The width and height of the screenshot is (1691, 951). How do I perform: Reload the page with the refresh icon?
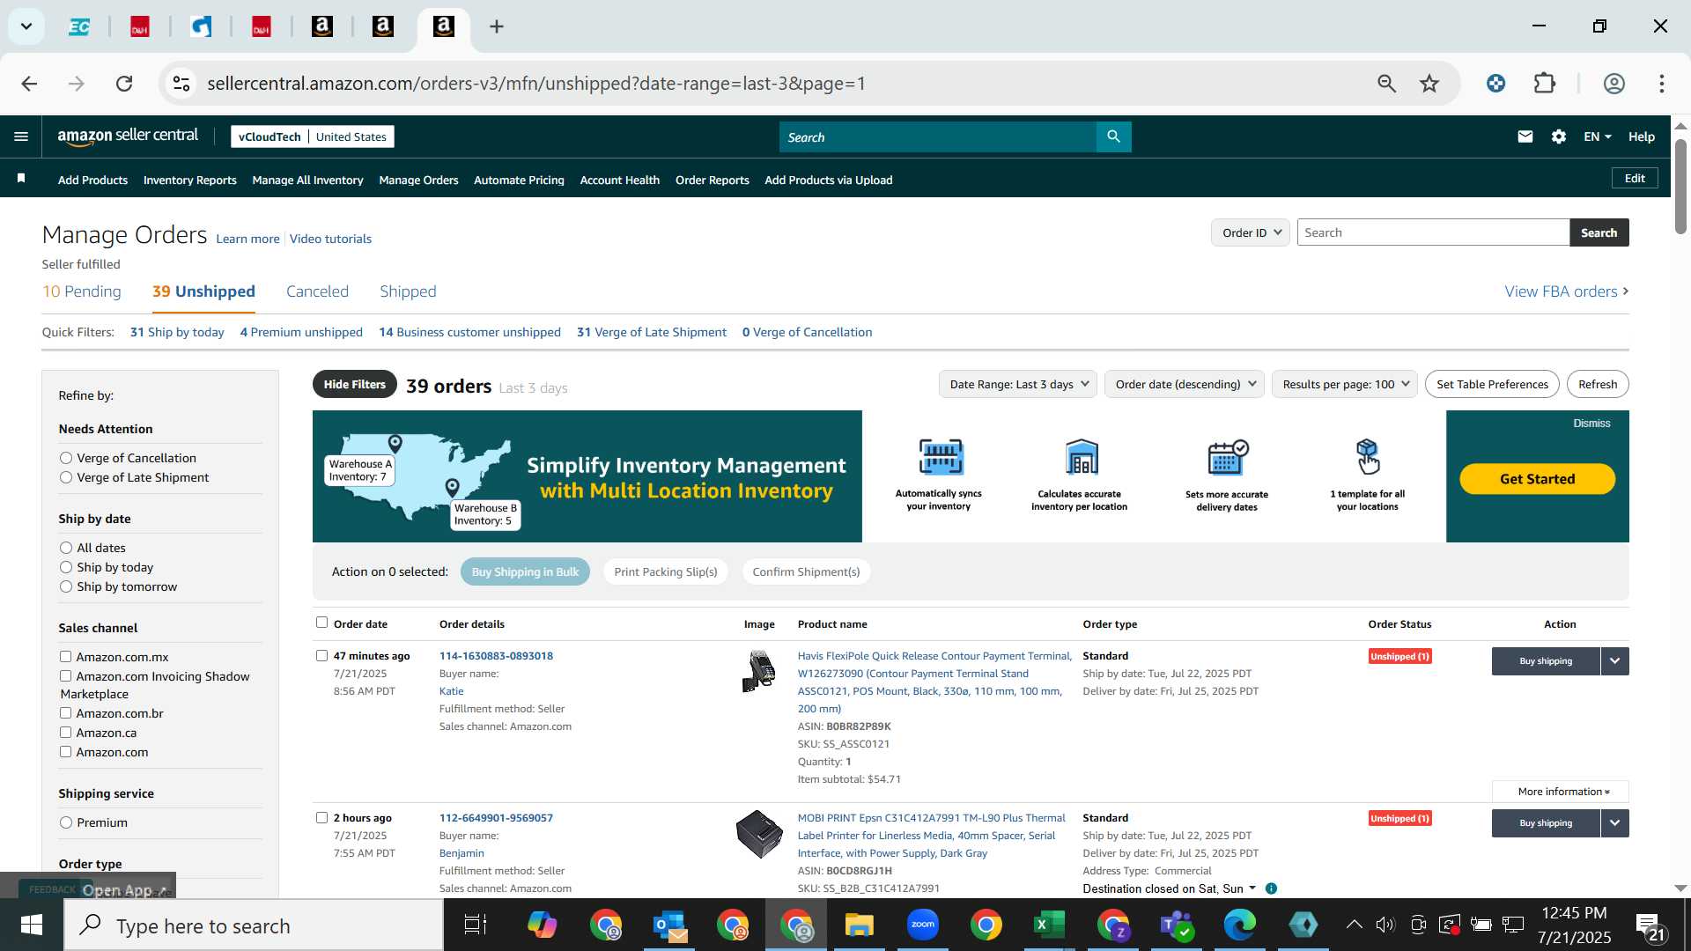coord(124,84)
